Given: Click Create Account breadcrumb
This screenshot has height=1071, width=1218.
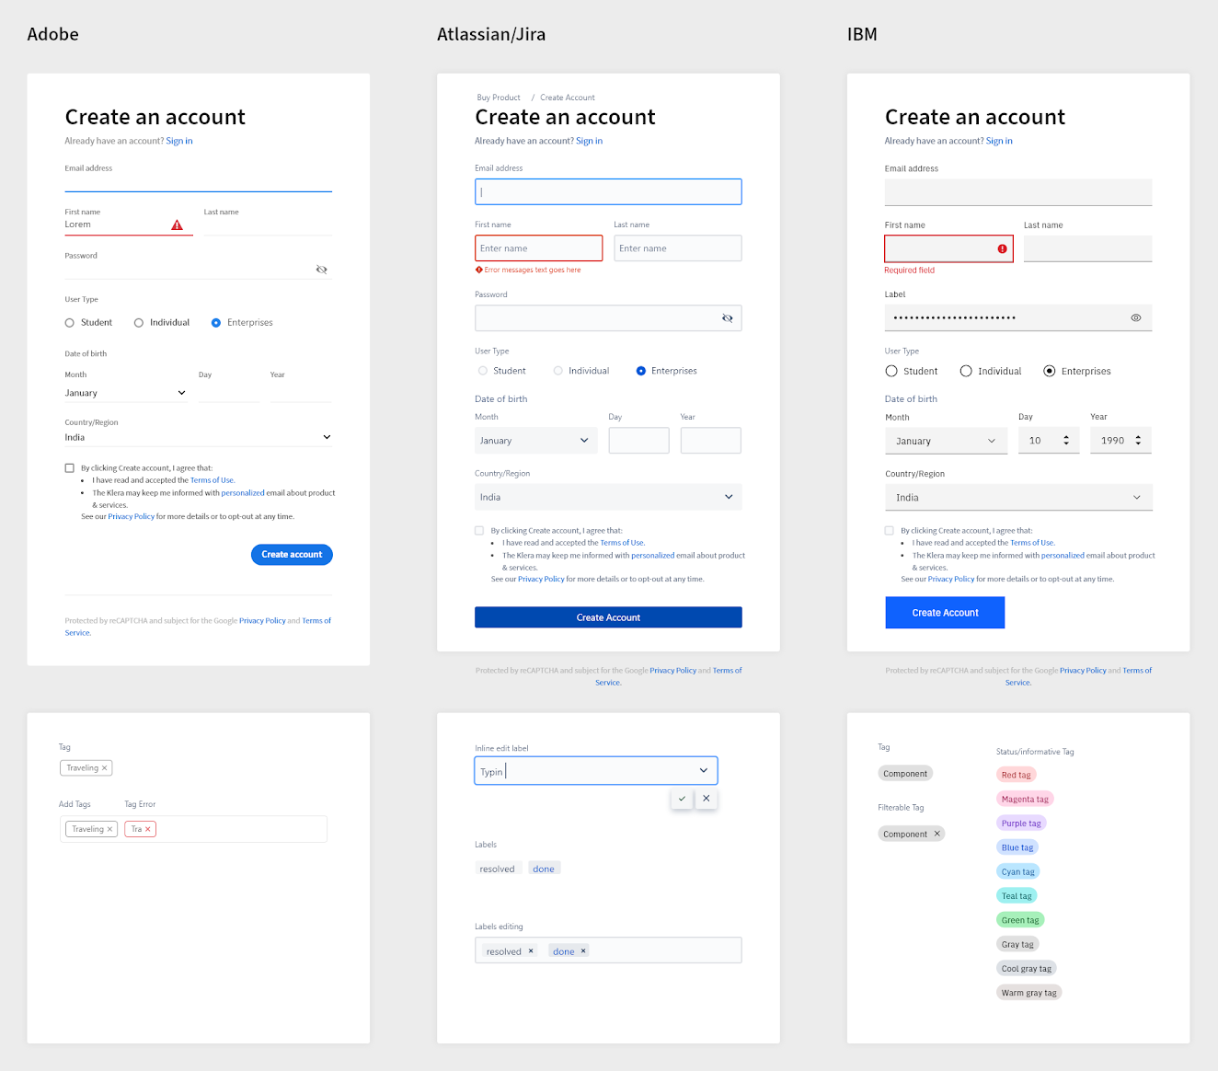Looking at the screenshot, I should (568, 98).
